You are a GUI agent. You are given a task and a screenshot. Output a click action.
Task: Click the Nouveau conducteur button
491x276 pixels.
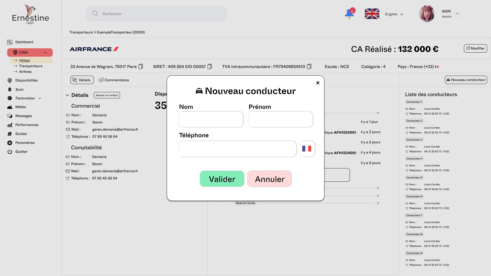tap(466, 80)
